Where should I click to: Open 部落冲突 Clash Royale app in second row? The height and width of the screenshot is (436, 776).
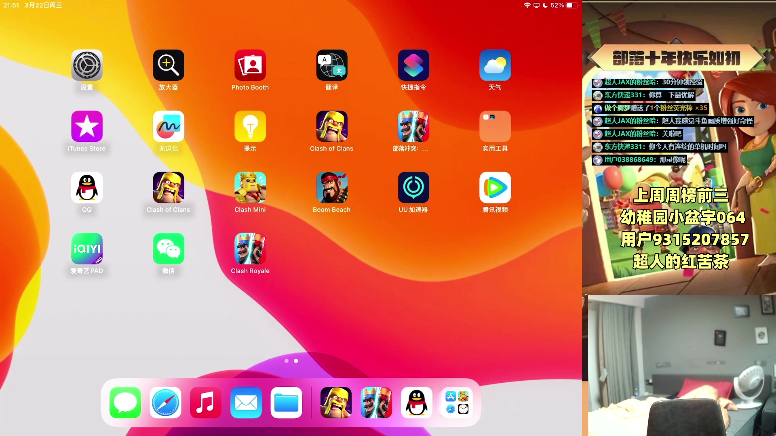(x=413, y=126)
